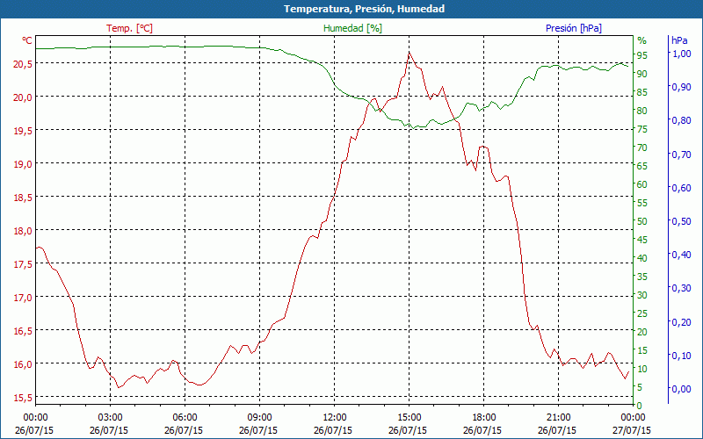Click the red '°C' axis unit label

[x=27, y=40]
